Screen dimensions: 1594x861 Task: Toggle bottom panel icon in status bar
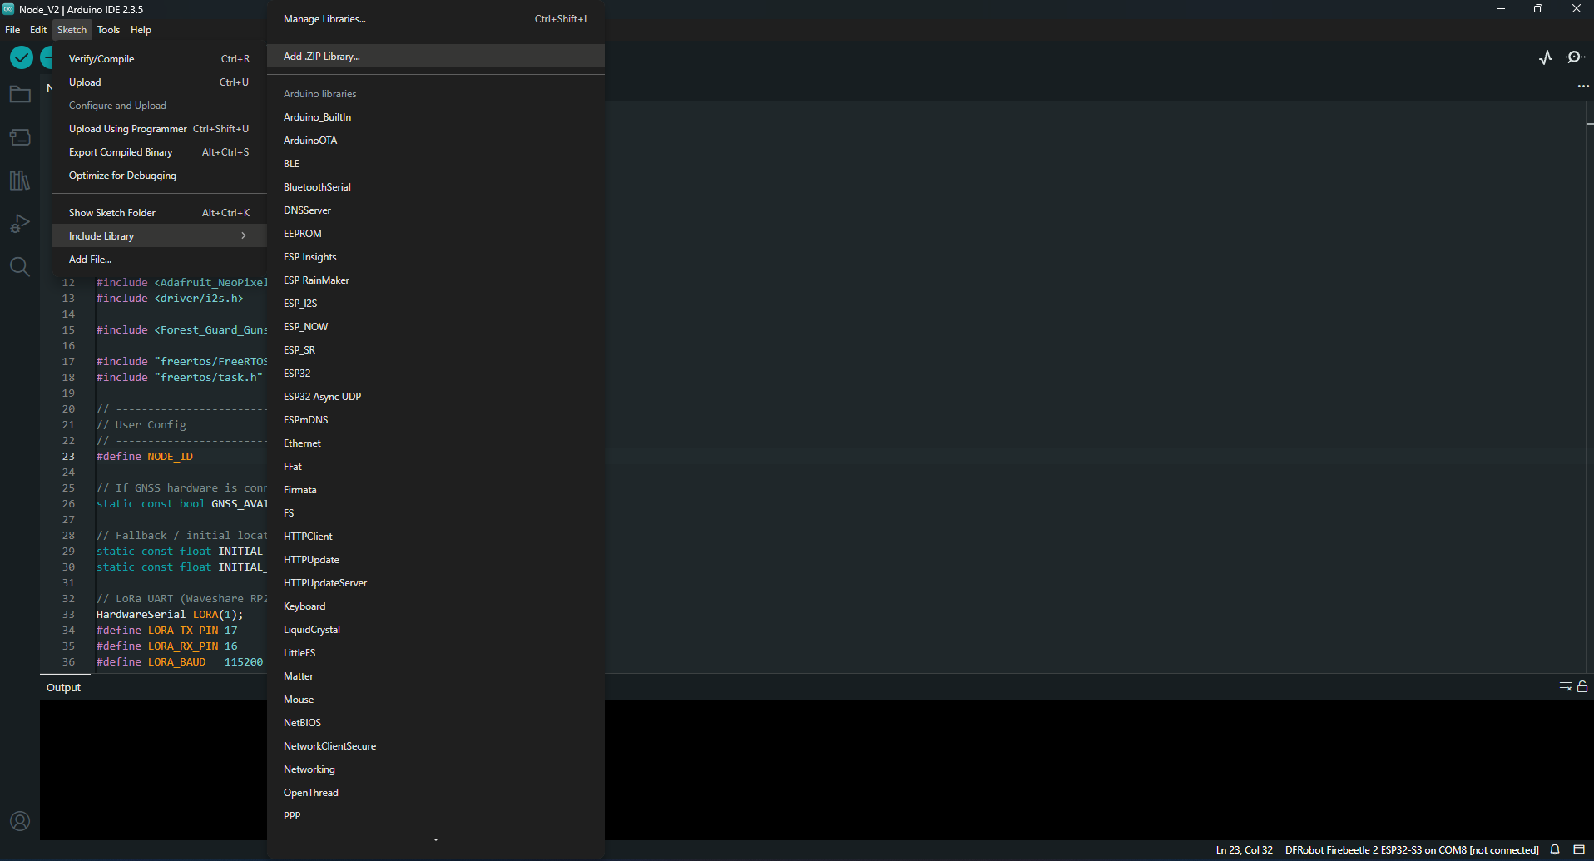(1579, 849)
